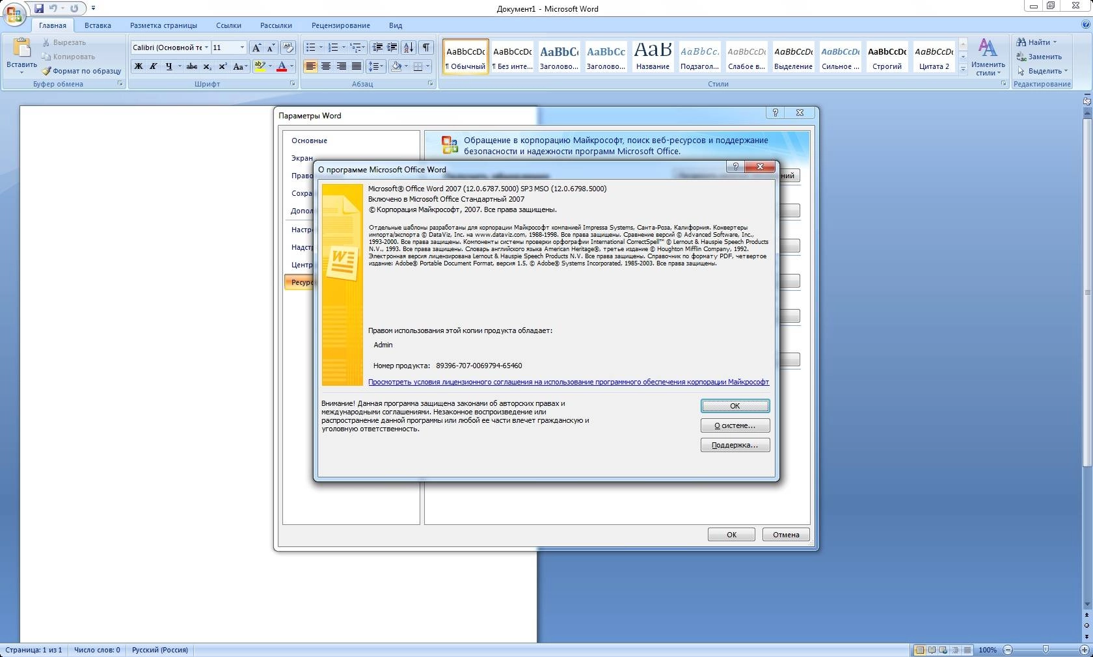The image size is (1093, 657).
Task: Click the Undo arrow in Quick Access
Action: 53,8
